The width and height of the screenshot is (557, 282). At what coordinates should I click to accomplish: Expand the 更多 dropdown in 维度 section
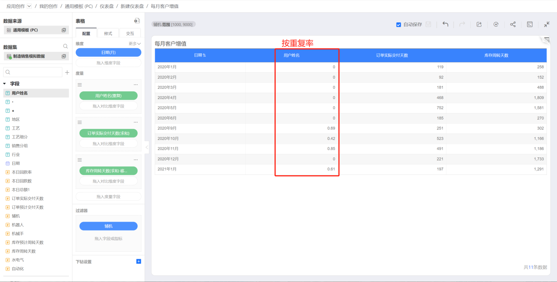[135, 44]
